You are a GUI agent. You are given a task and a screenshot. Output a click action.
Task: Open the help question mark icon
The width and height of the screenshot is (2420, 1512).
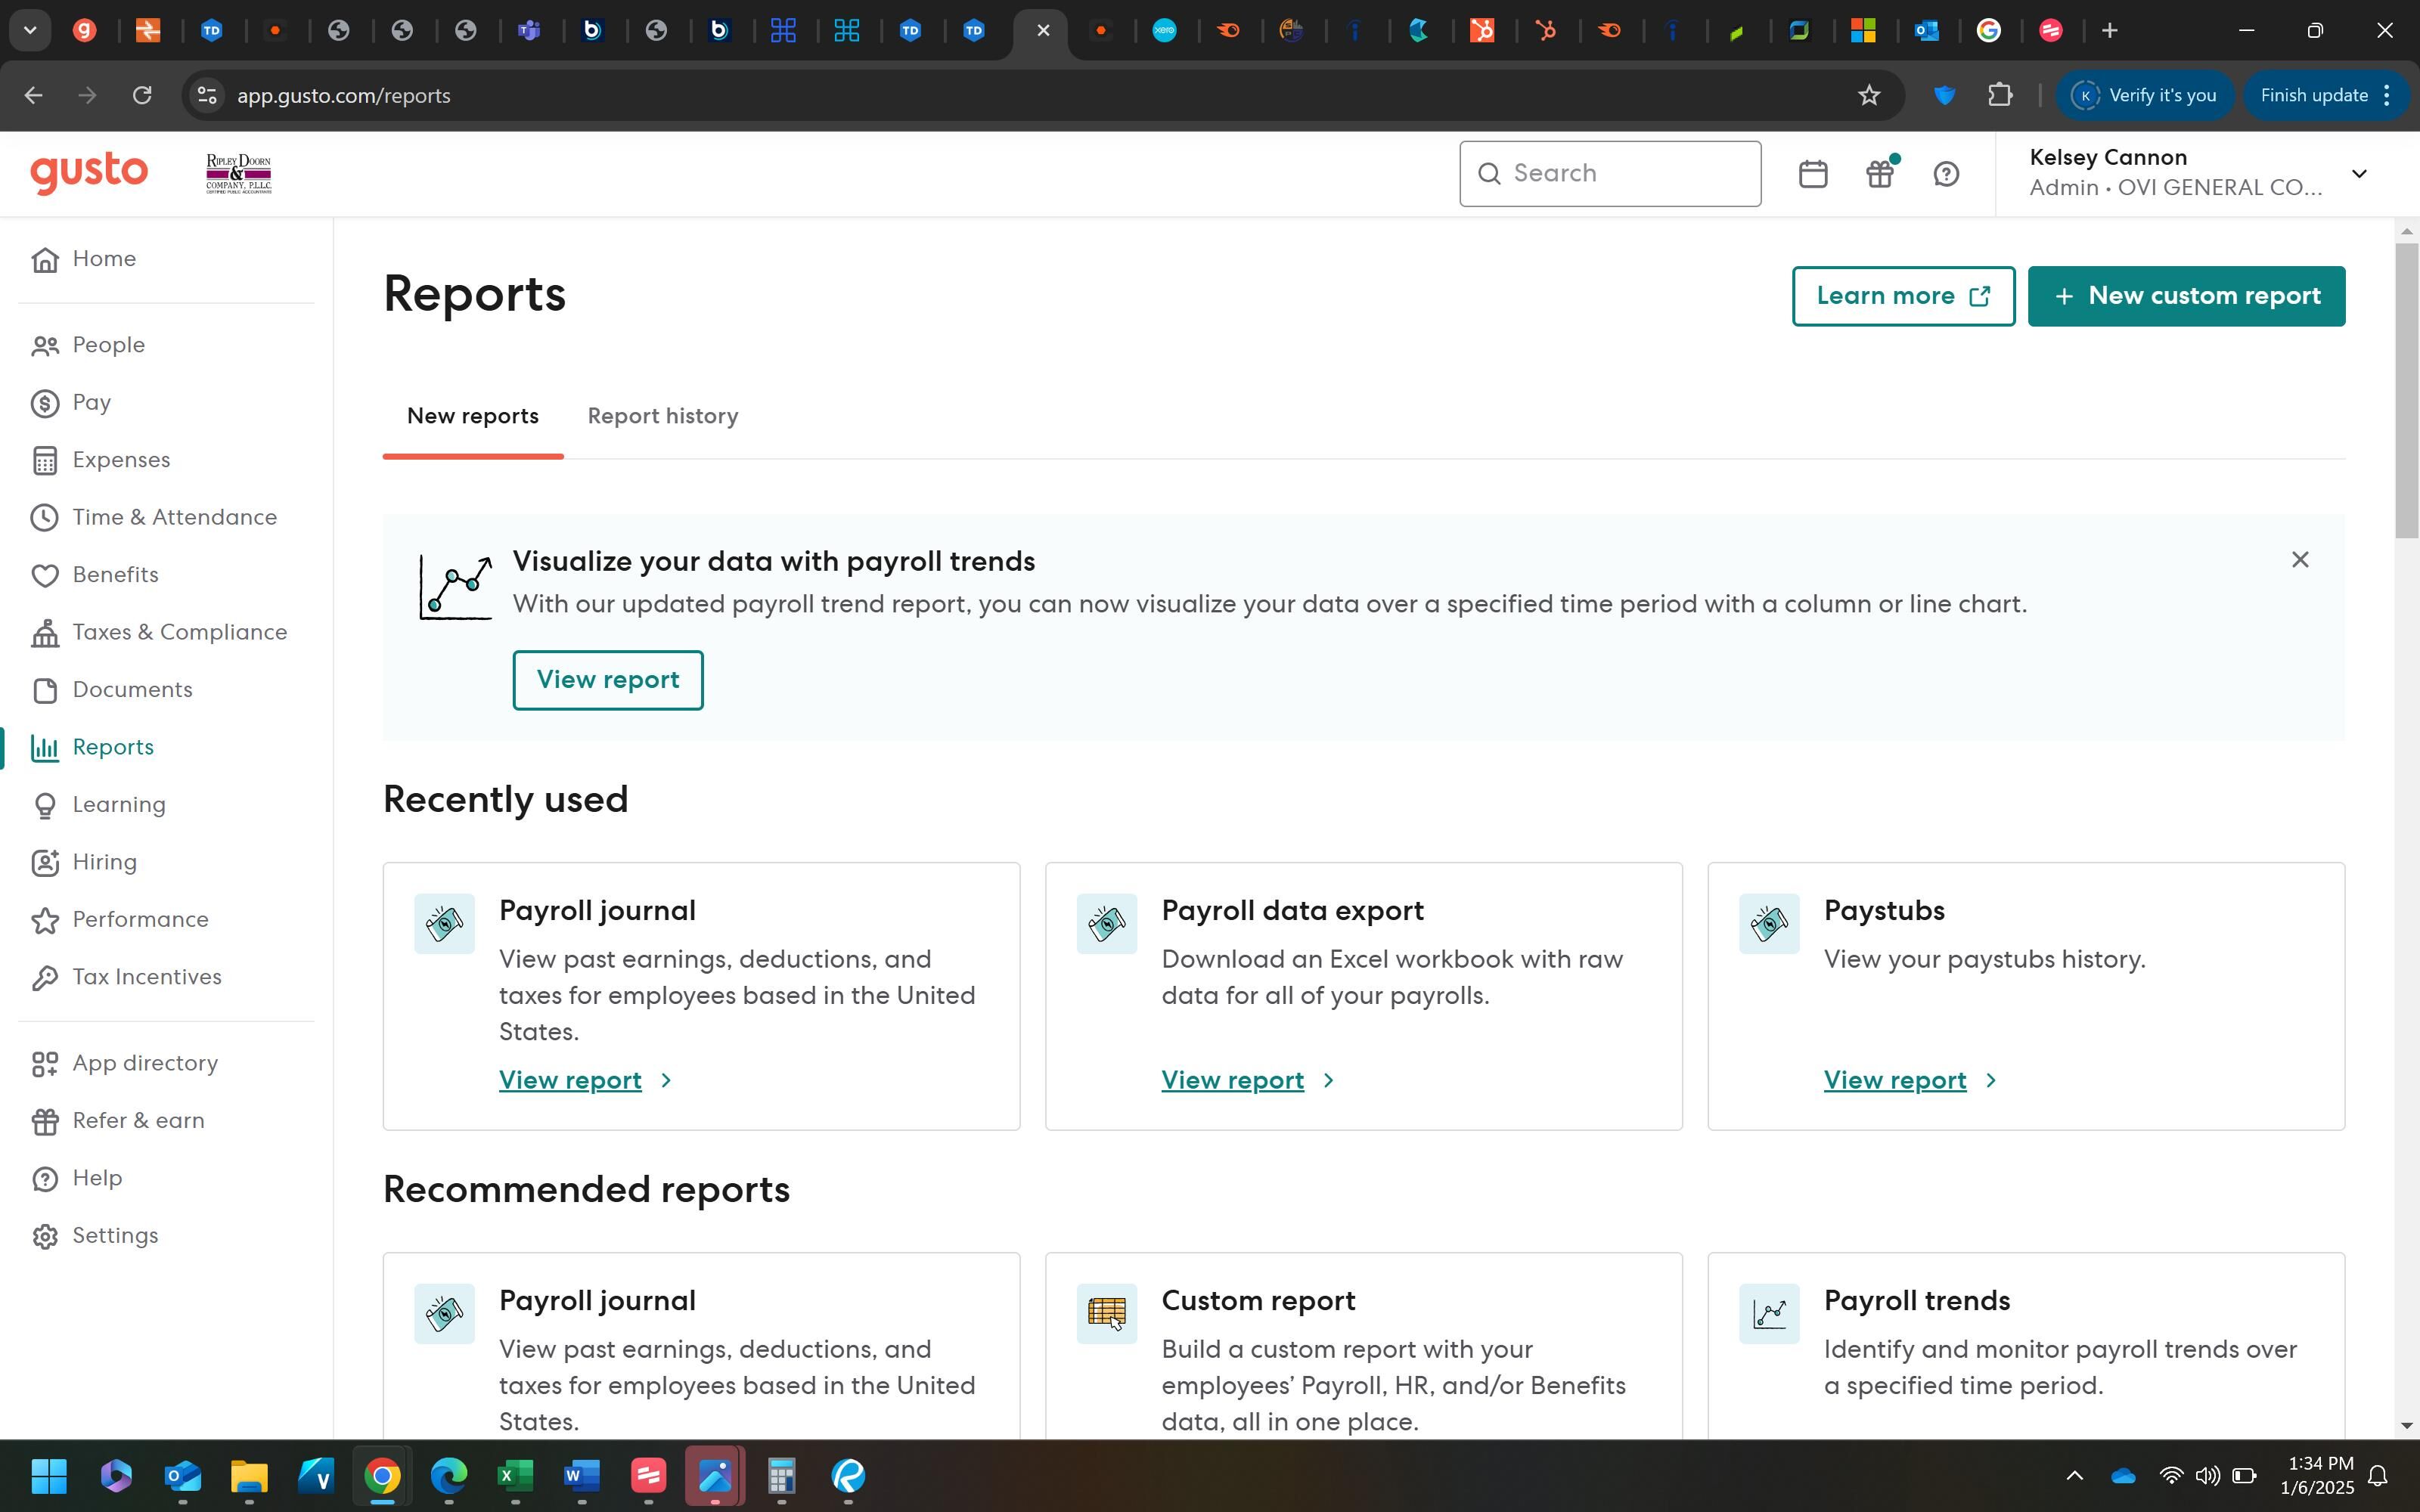tap(1946, 174)
